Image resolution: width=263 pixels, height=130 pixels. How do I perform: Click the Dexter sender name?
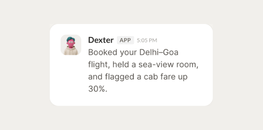tap(101, 40)
